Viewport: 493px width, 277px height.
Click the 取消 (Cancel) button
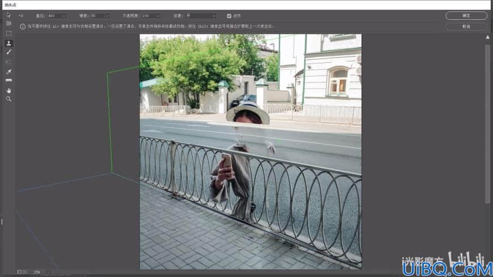(x=466, y=27)
